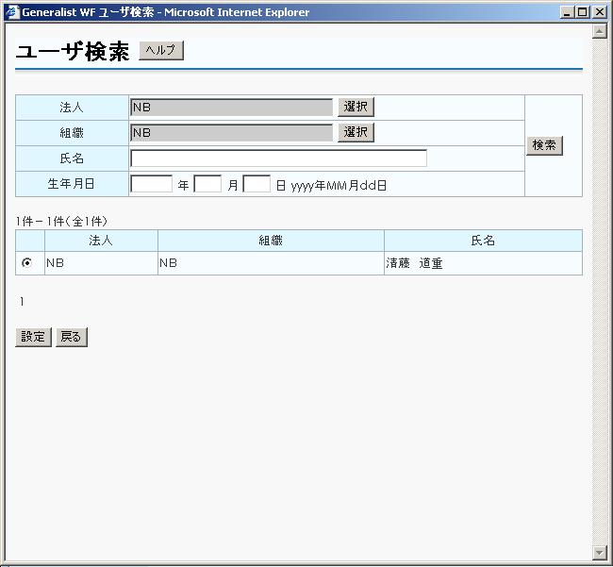Click the Internet Explorer title bar icon

pyautogui.click(x=12, y=12)
